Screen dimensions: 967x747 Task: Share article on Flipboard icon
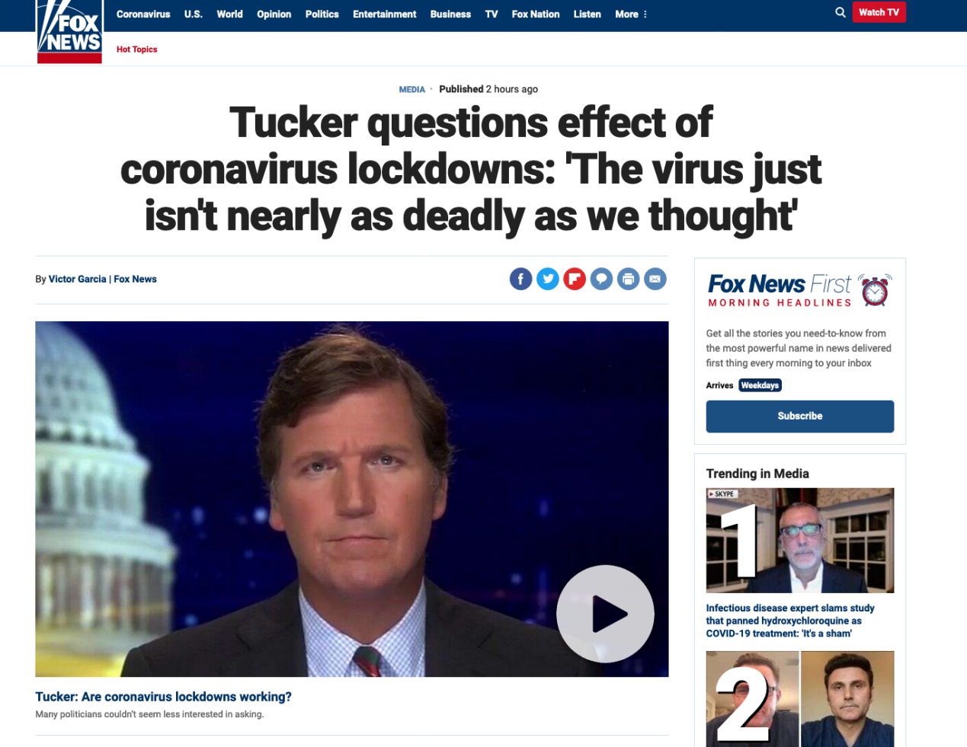coord(575,279)
